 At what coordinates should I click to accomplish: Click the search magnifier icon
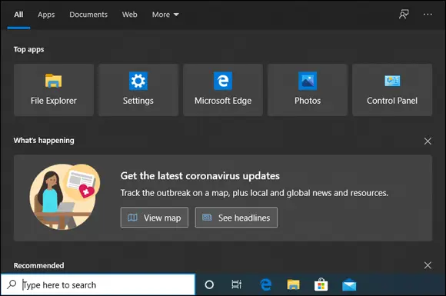click(12, 284)
